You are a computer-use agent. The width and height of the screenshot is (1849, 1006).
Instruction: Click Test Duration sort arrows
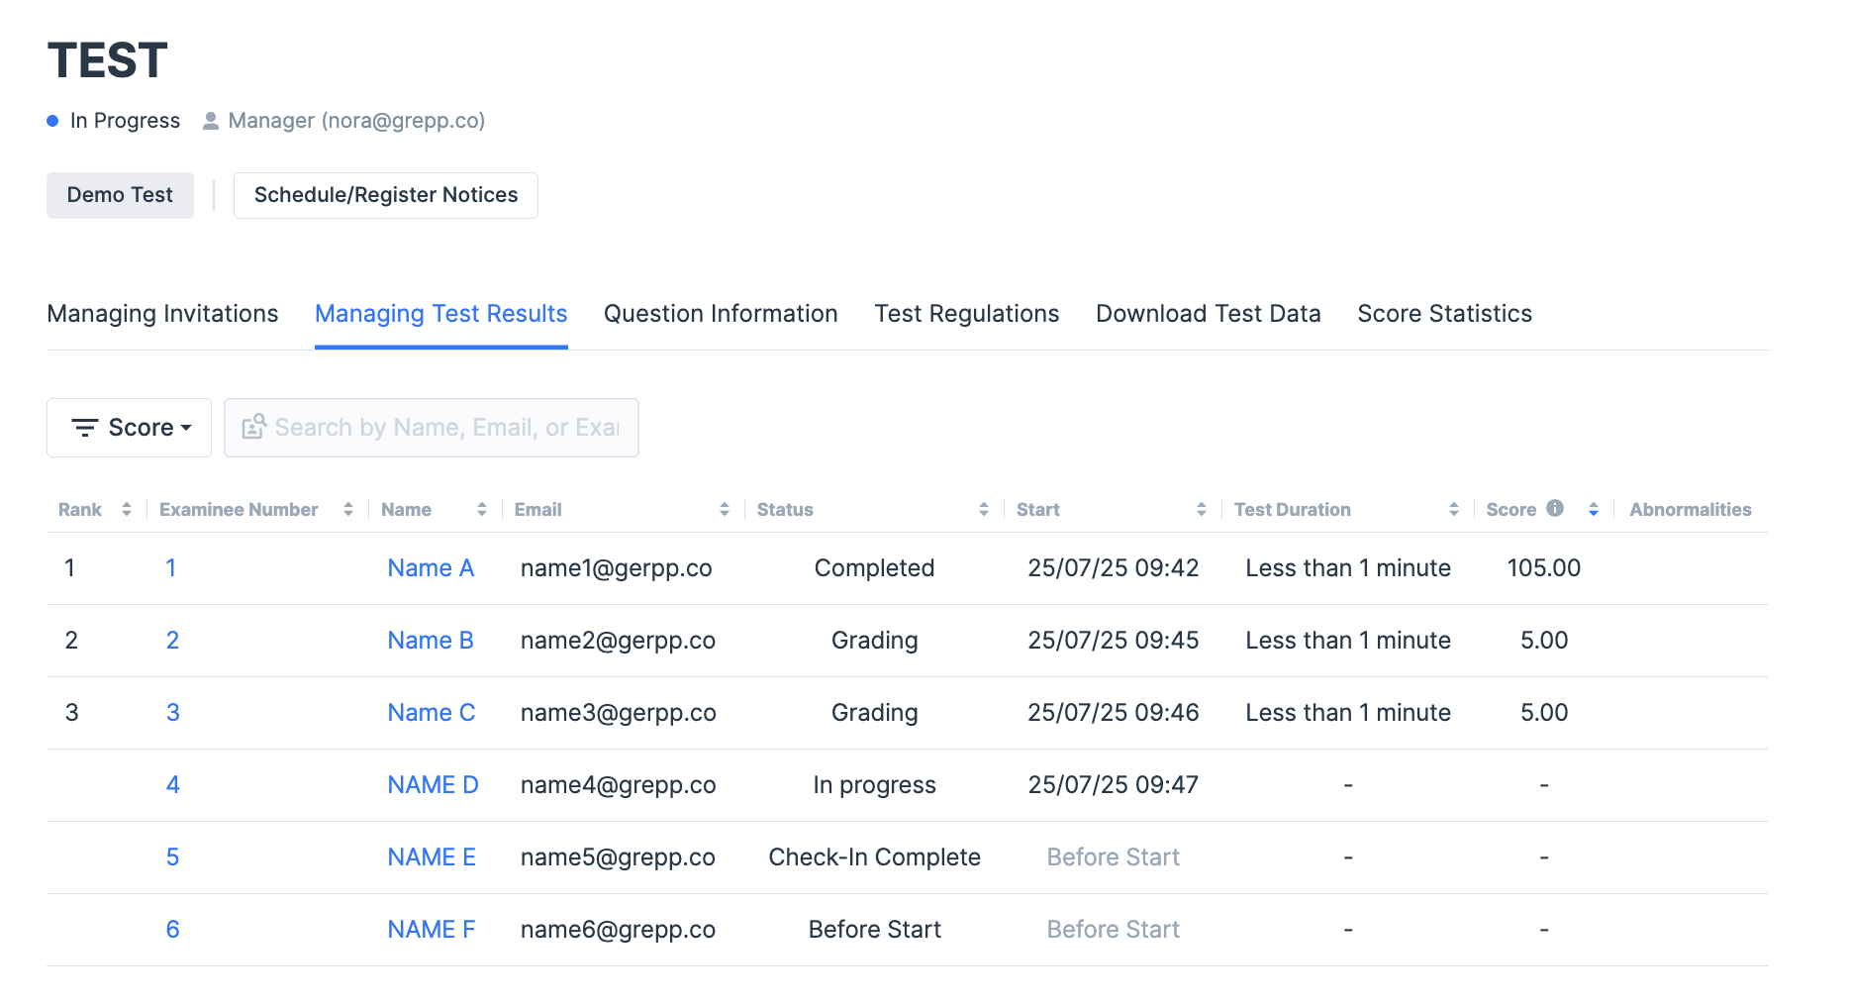[1454, 509]
